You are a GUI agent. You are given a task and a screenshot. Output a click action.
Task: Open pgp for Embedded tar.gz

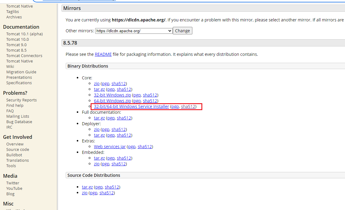coord(111,158)
